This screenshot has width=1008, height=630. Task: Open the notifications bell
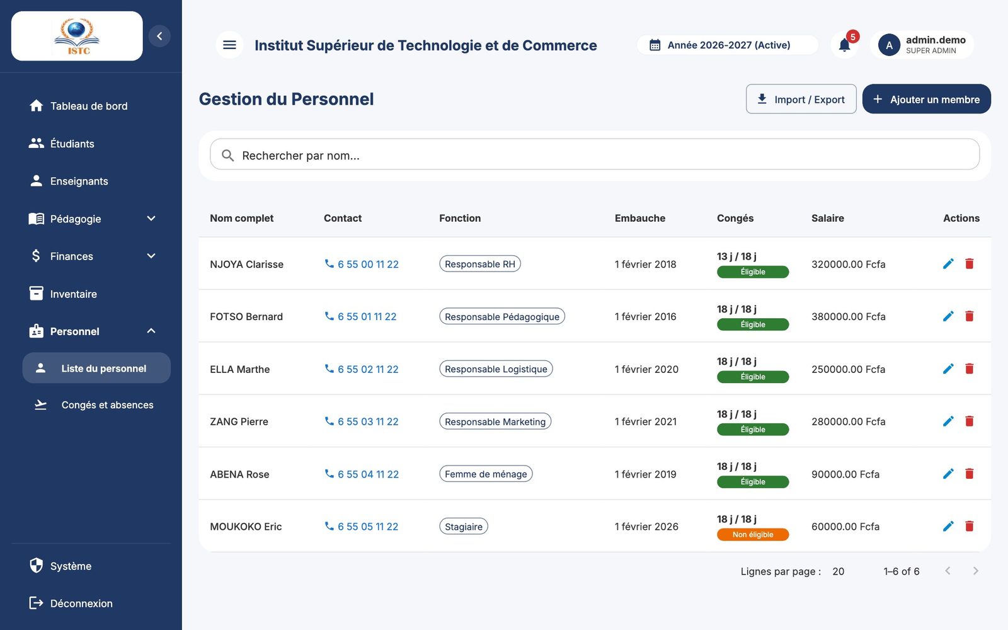pyautogui.click(x=845, y=45)
